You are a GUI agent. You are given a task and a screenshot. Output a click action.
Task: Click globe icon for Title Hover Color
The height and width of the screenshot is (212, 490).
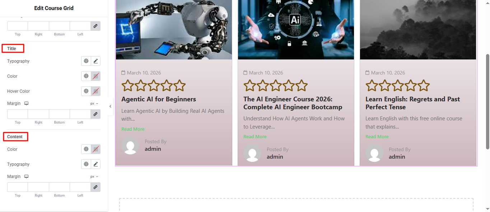pos(86,91)
